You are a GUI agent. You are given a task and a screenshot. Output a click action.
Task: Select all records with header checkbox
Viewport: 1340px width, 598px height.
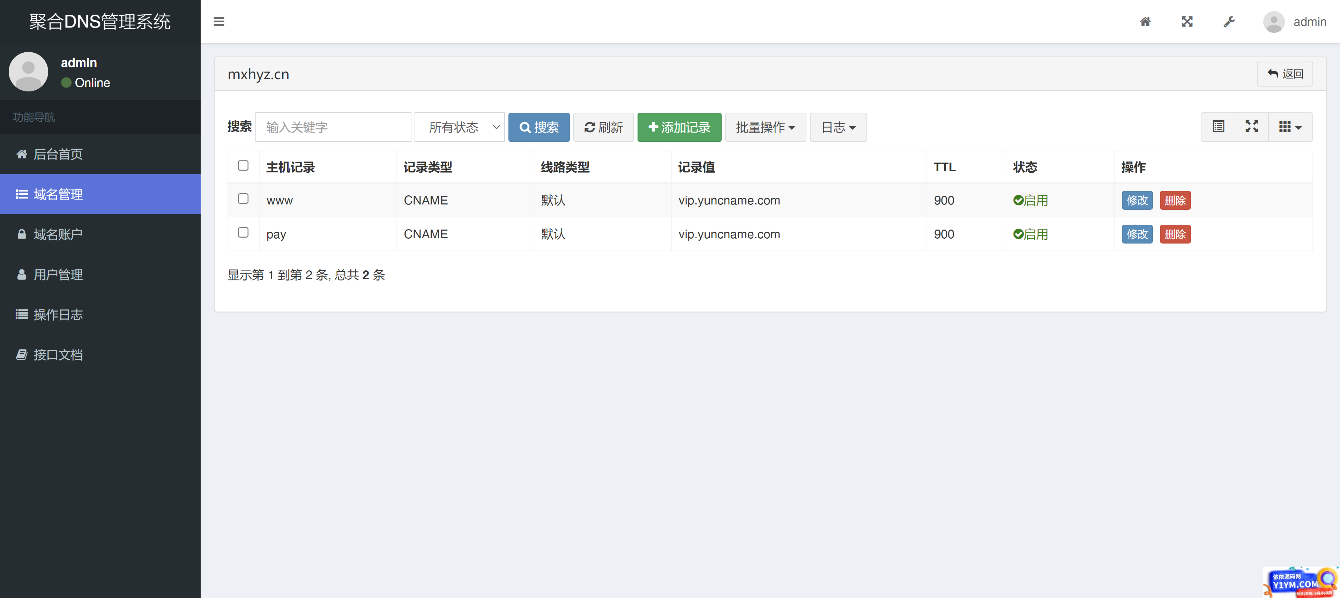tap(243, 165)
